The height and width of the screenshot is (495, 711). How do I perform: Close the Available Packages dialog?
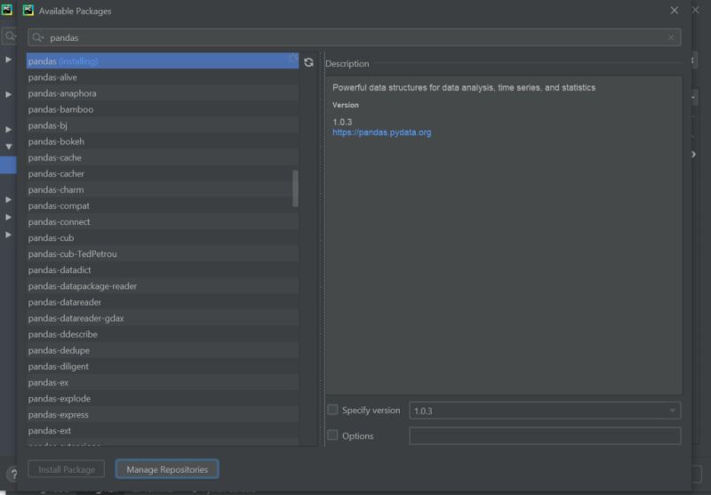[x=675, y=11]
